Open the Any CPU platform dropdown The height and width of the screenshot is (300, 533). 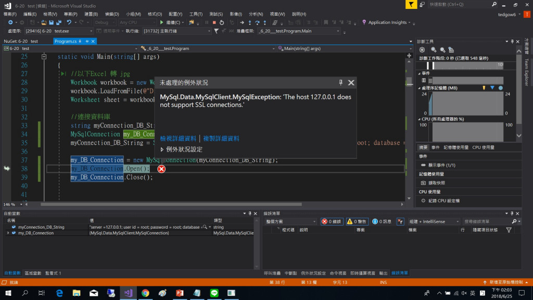tap(137, 22)
